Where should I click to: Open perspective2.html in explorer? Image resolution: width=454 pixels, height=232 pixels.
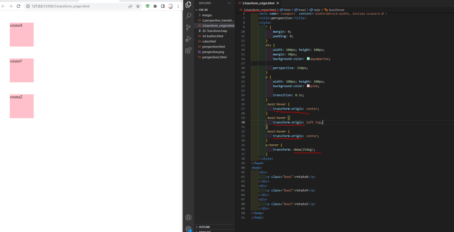(x=214, y=57)
